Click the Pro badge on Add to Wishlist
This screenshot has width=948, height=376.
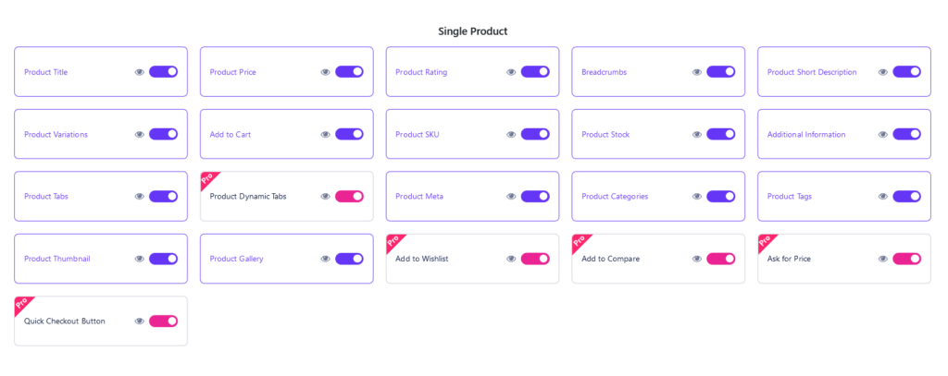click(393, 241)
